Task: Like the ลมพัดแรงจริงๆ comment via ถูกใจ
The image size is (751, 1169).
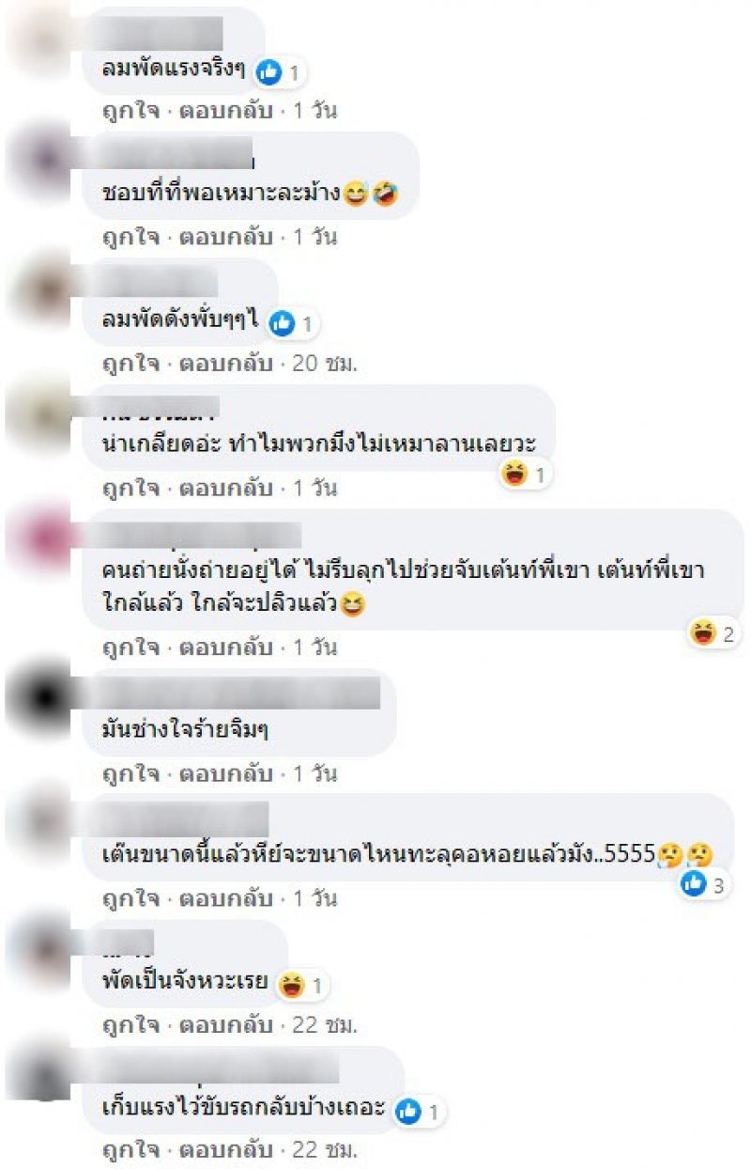Action: 130,111
